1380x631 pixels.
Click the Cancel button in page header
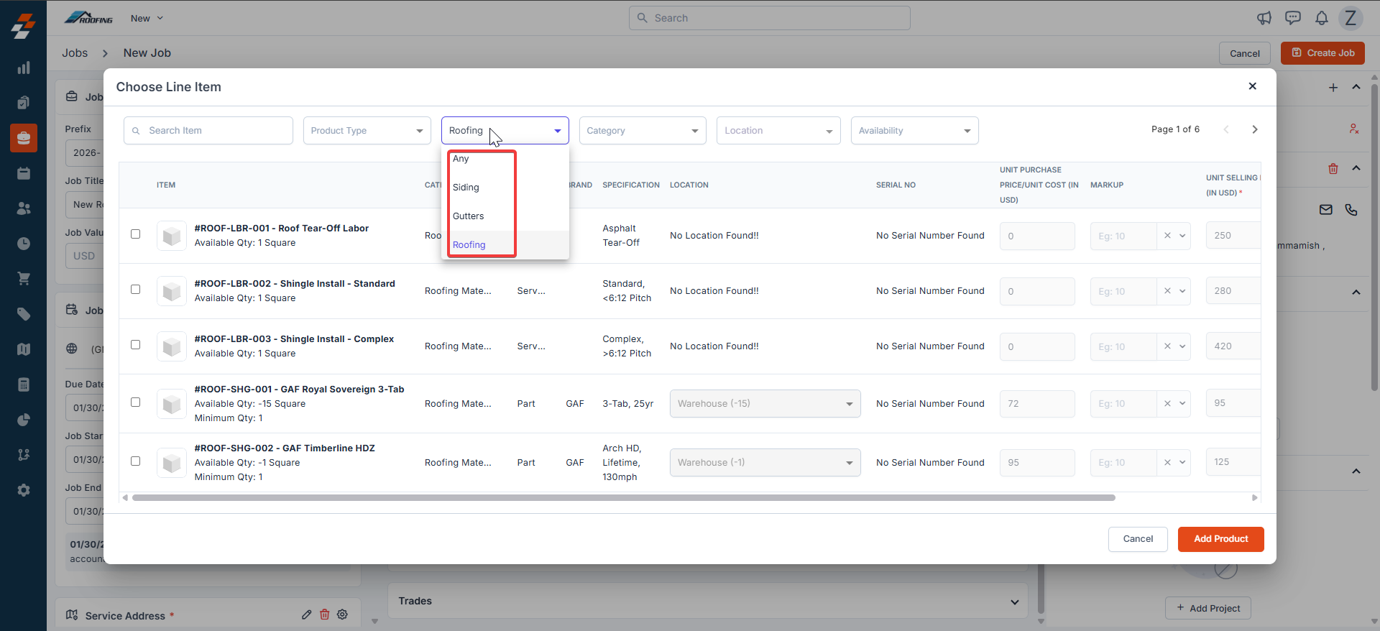pyautogui.click(x=1244, y=53)
